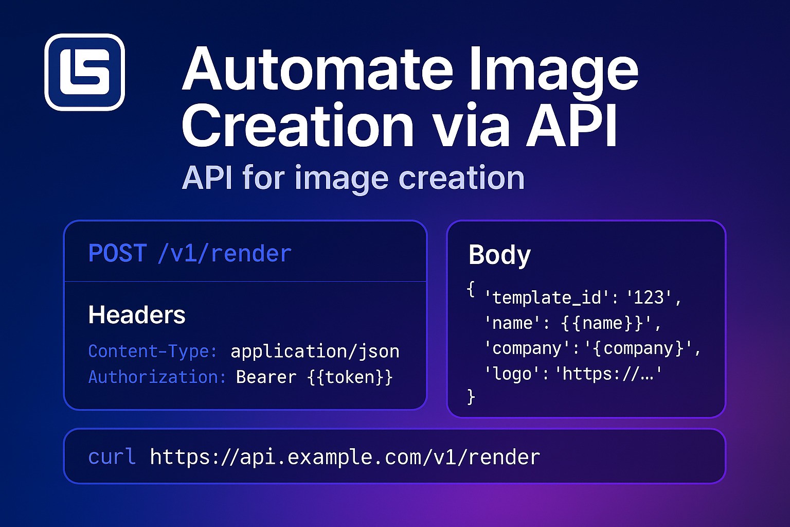The height and width of the screenshot is (527, 790).
Task: Click the 'Bearer {{token}}' value
Action: click(x=315, y=377)
